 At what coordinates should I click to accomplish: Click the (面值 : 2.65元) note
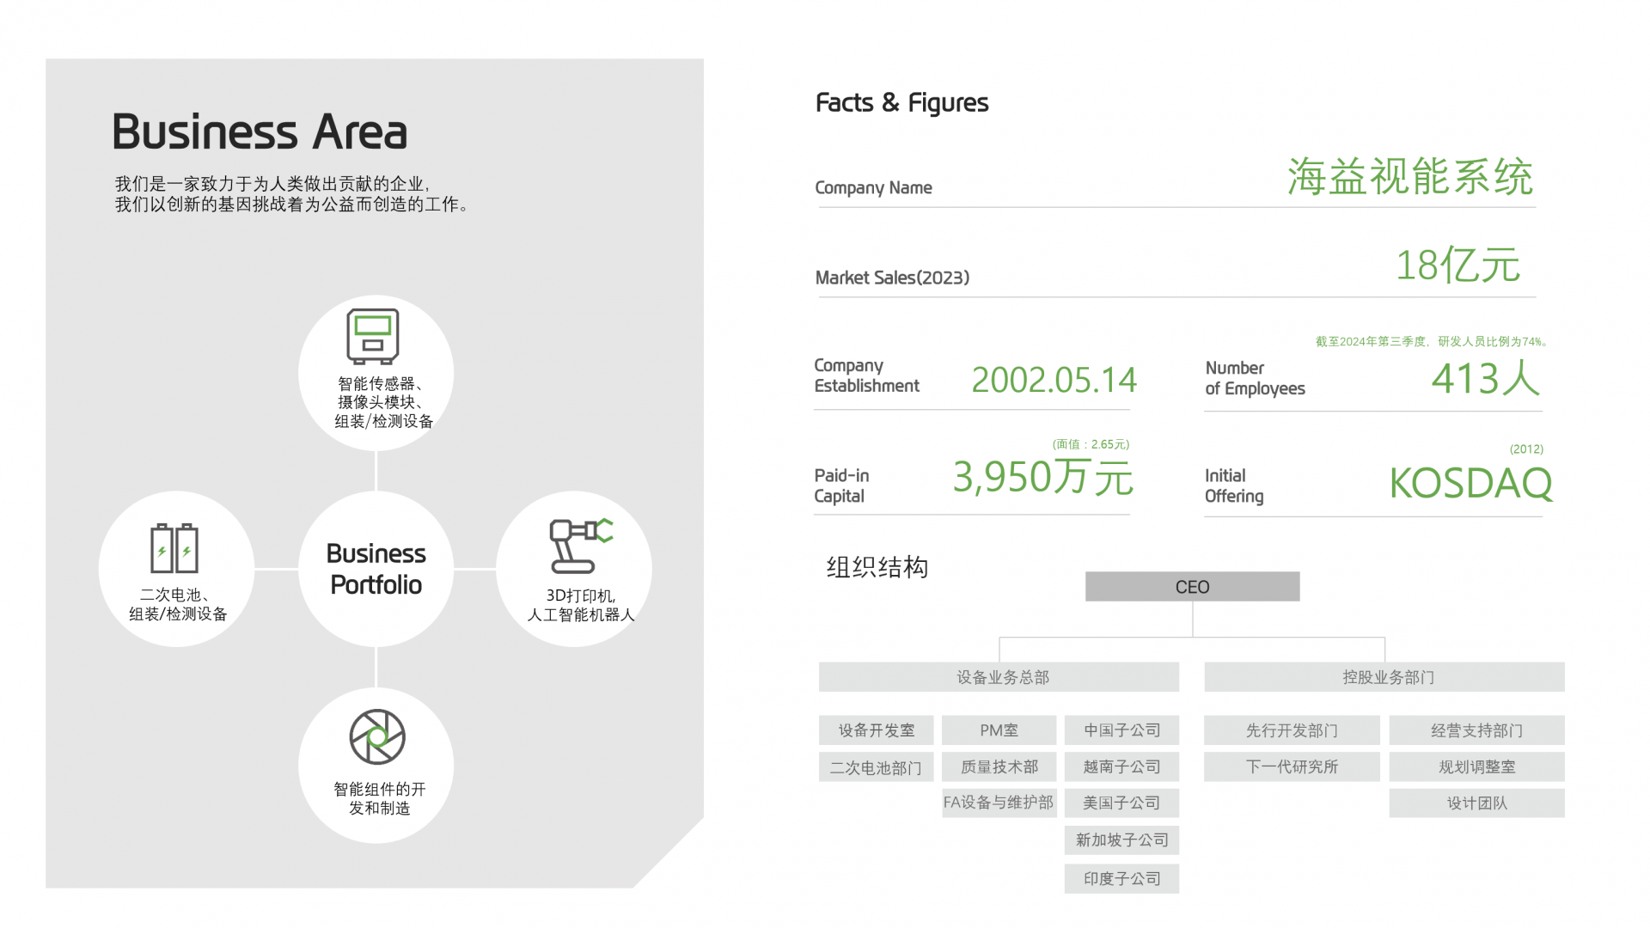tap(1091, 444)
